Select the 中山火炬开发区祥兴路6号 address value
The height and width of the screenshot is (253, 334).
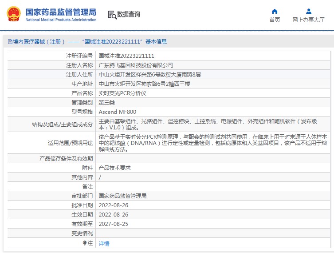[x=149, y=75]
